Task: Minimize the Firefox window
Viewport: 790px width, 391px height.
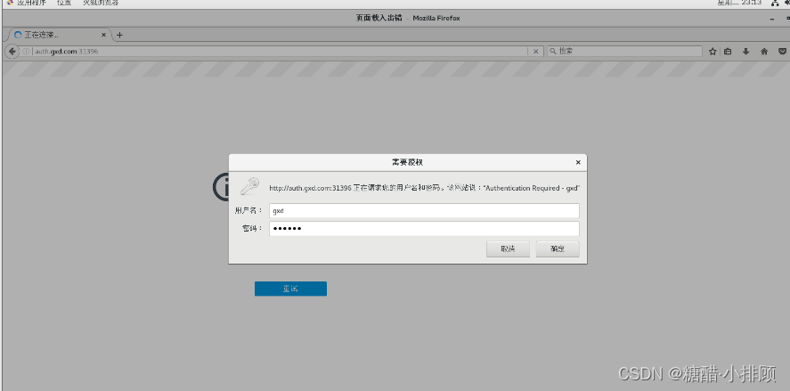Action: 772,19
